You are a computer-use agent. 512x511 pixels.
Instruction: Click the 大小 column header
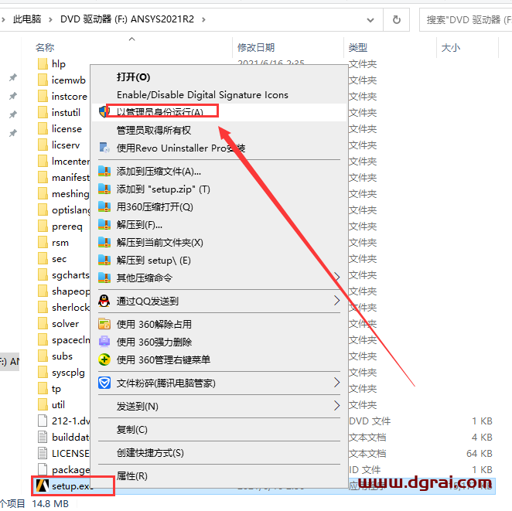tap(451, 48)
